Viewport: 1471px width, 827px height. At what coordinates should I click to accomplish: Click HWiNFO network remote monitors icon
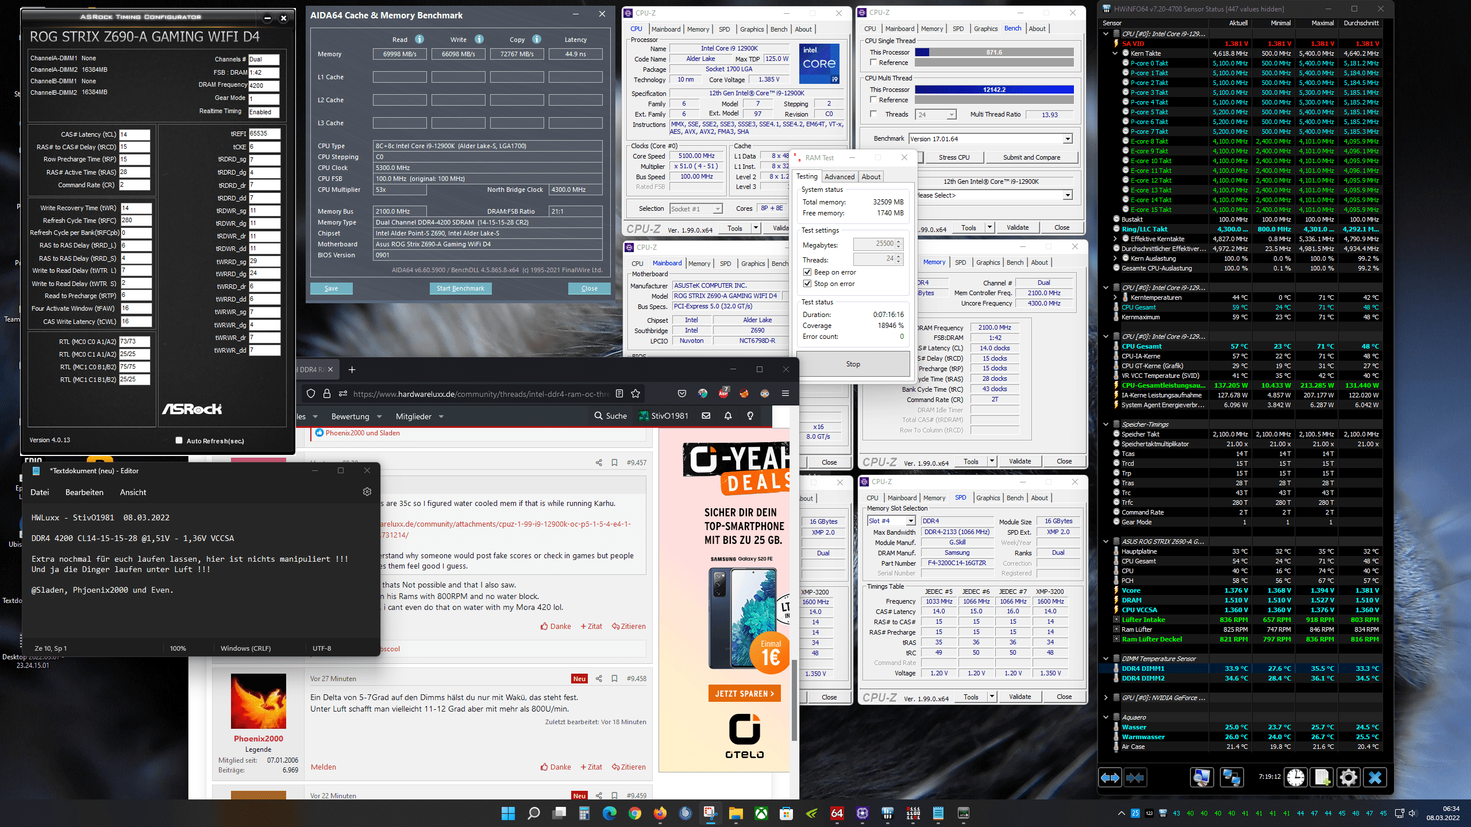click(x=1231, y=778)
